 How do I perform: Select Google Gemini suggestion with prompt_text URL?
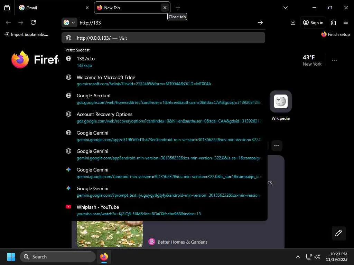(x=163, y=192)
